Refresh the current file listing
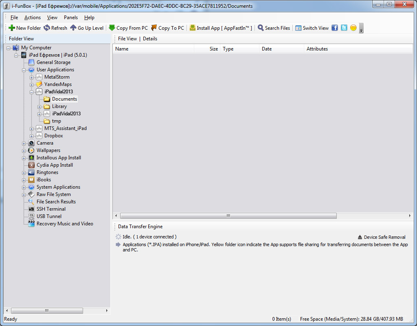The height and width of the screenshot is (326, 417). (x=55, y=28)
